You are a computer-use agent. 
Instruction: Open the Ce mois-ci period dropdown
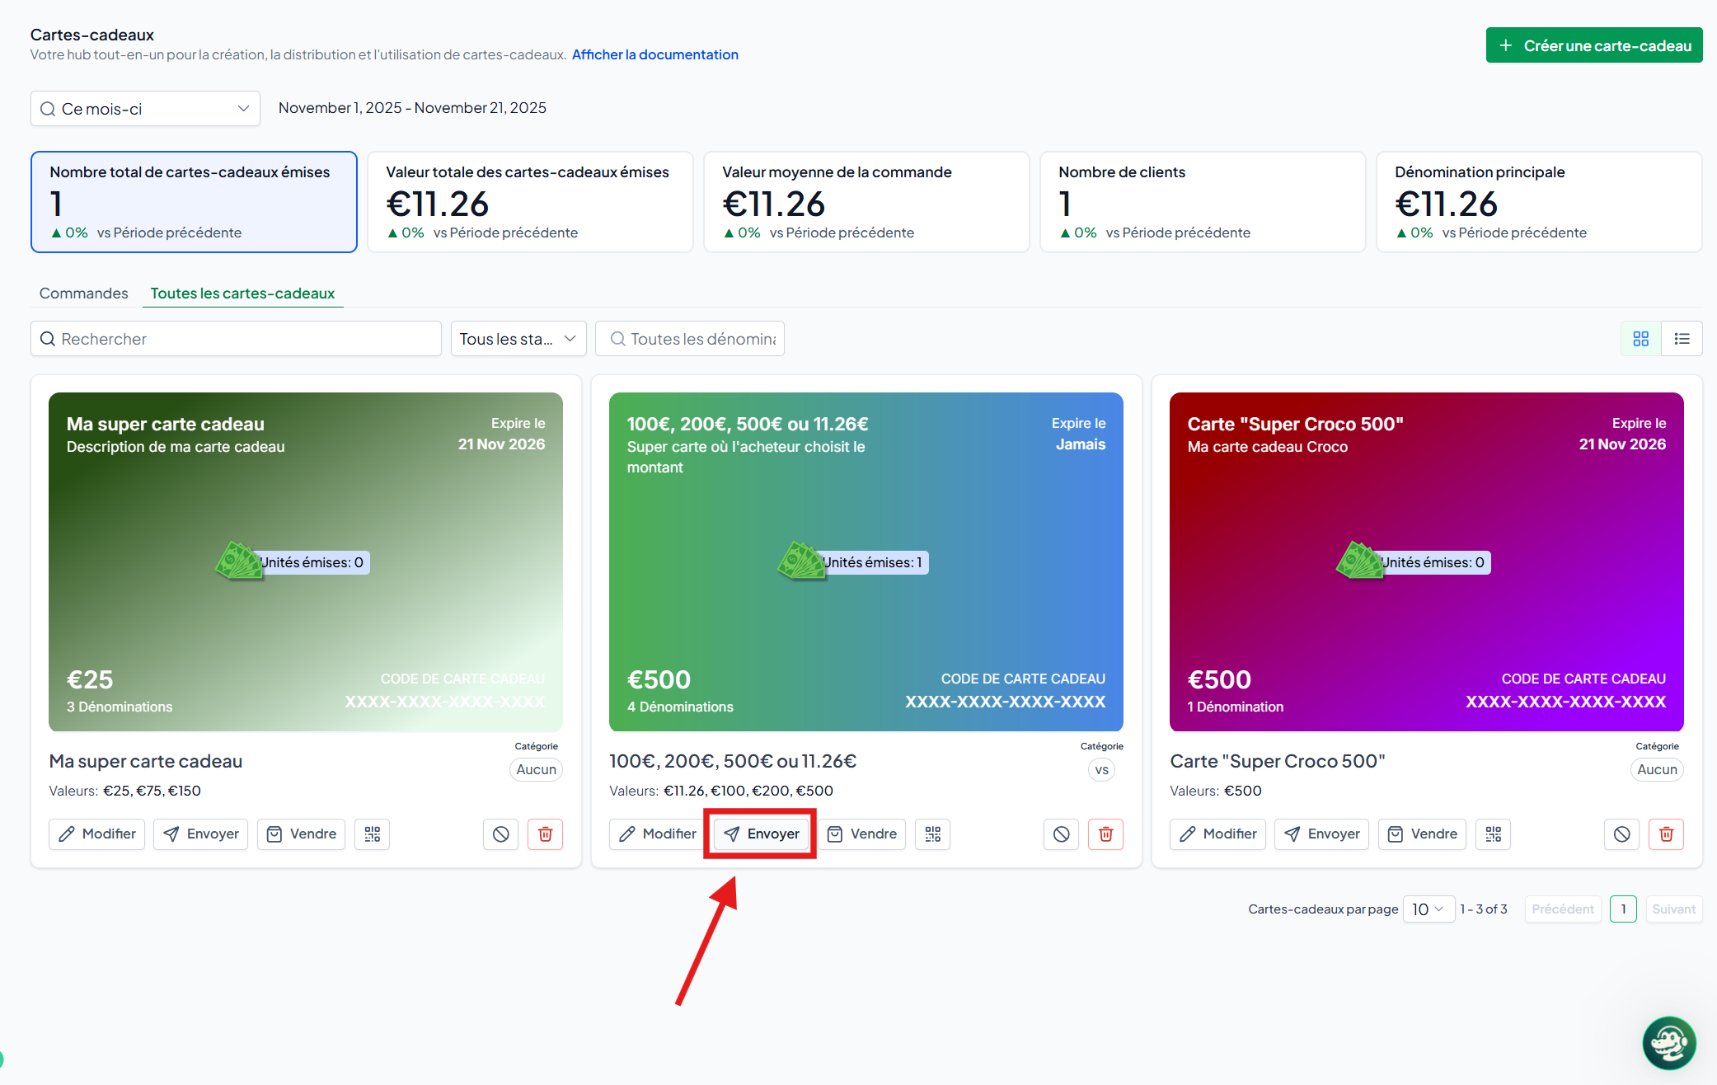pyautogui.click(x=145, y=109)
